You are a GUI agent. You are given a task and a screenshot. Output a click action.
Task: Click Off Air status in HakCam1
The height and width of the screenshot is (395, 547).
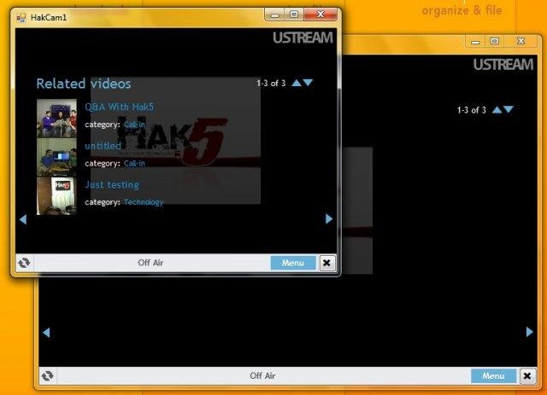[x=150, y=263]
